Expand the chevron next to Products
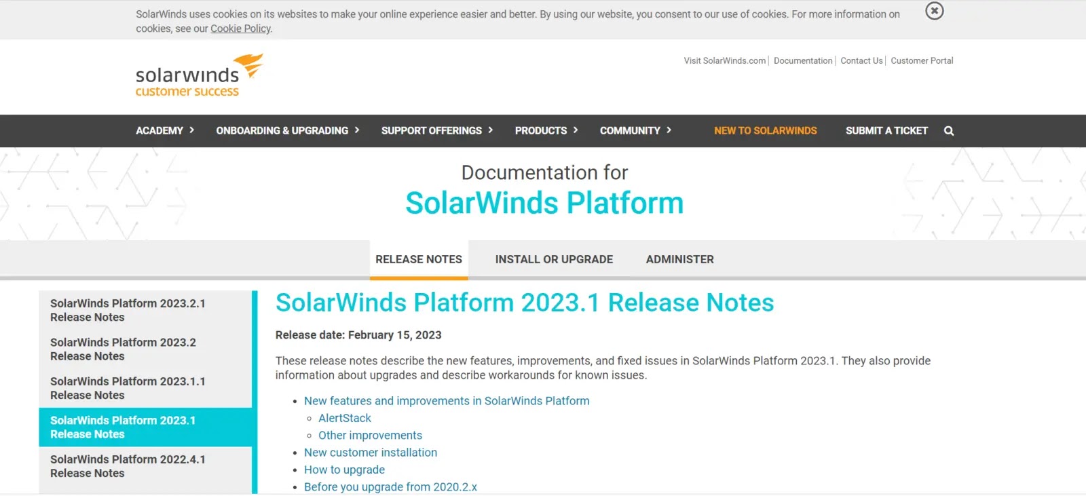 [x=576, y=130]
